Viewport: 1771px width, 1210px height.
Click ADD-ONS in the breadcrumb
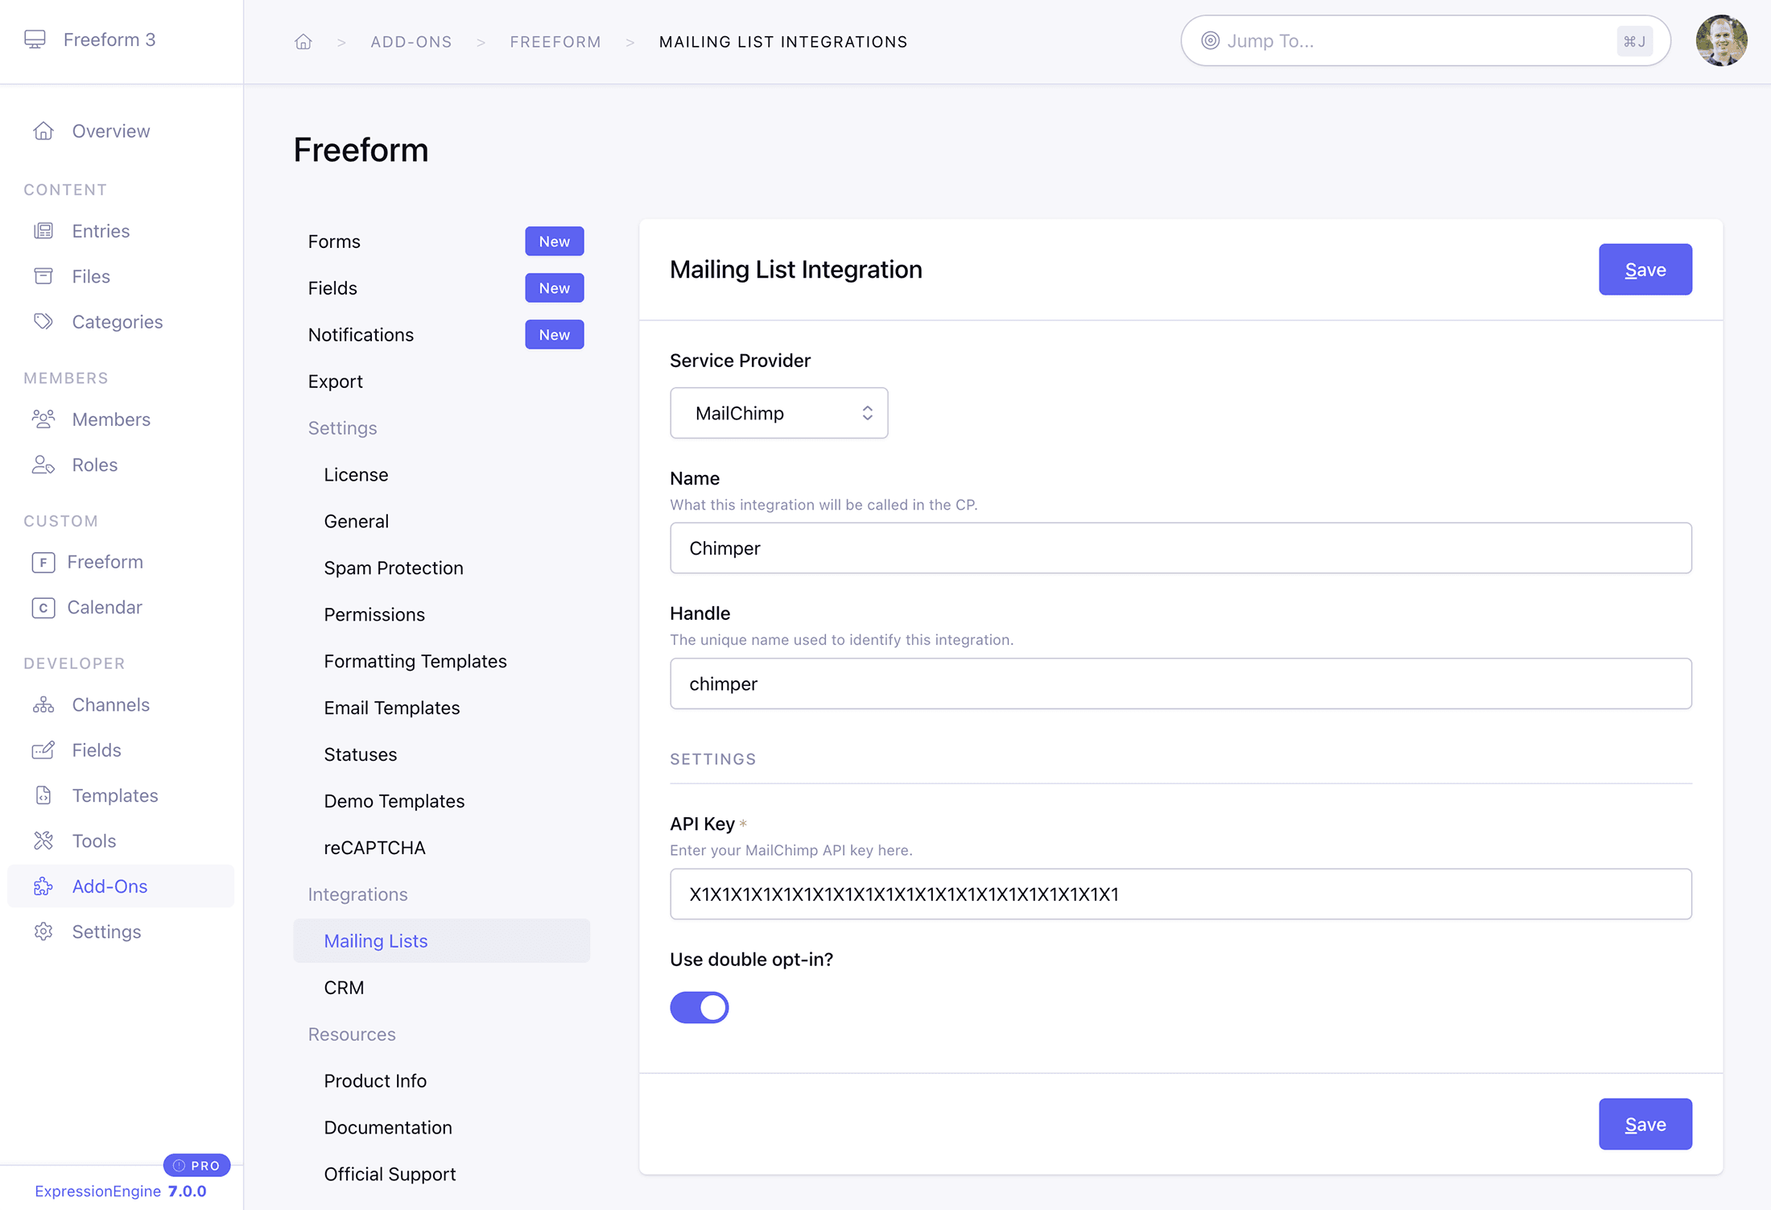tap(411, 41)
